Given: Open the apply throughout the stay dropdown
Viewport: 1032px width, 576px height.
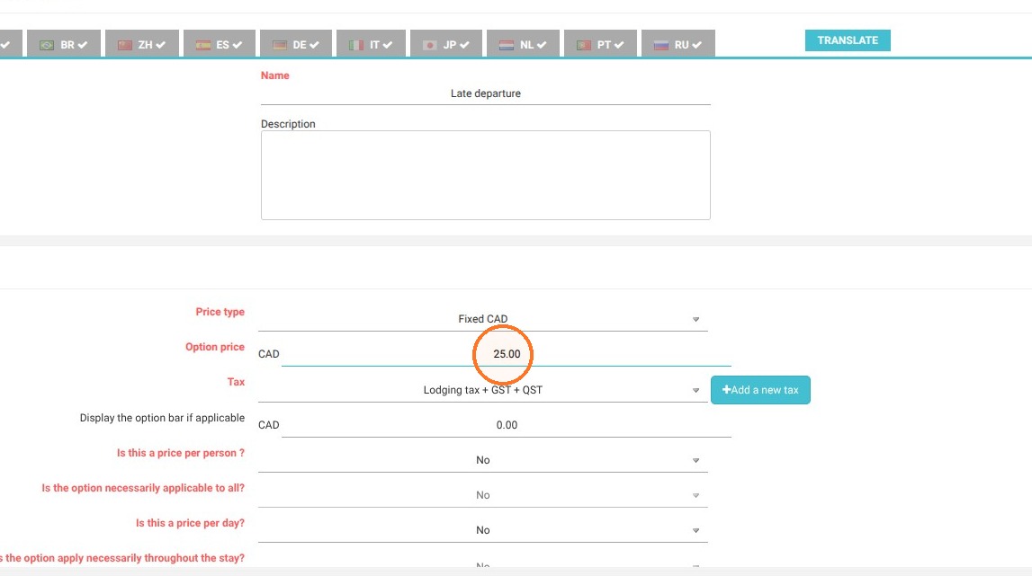Looking at the screenshot, I should (x=483, y=563).
